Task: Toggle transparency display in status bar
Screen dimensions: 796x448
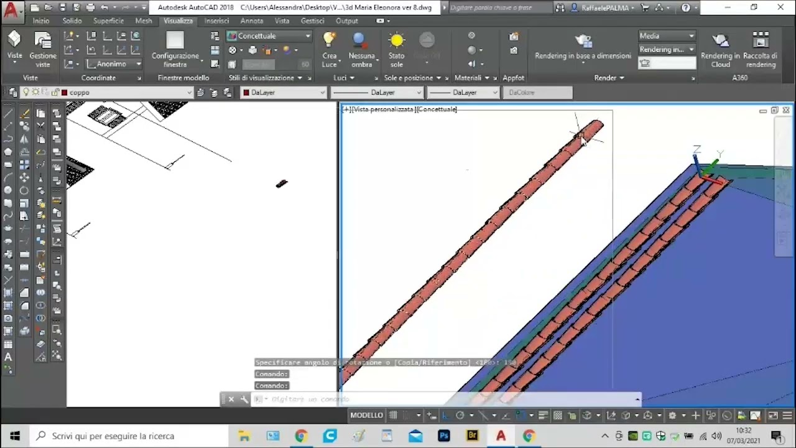Action: (x=558, y=415)
